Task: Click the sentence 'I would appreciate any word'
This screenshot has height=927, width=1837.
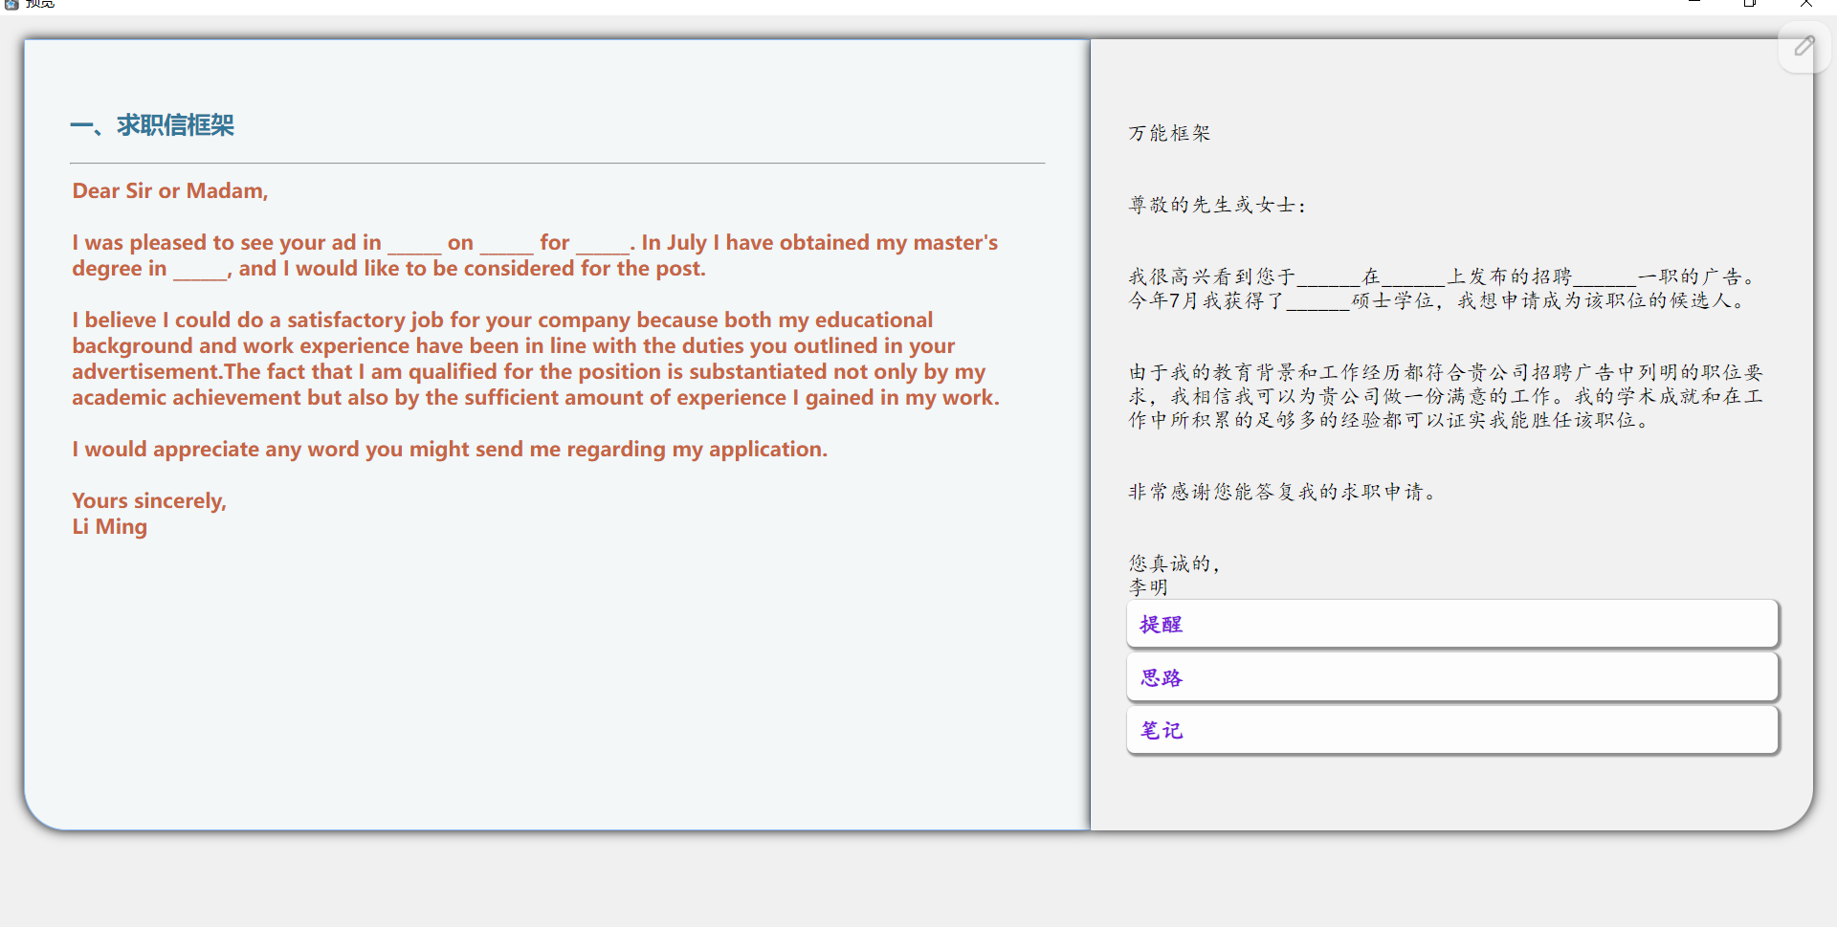Action: 450,449
